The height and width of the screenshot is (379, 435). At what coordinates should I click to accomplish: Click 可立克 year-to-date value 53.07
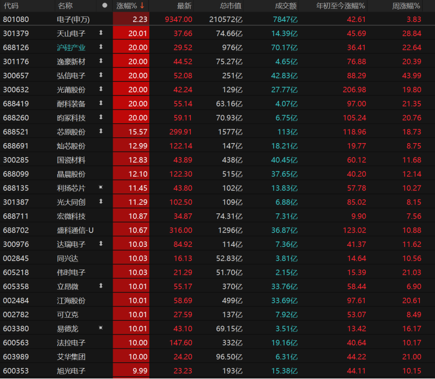click(356, 315)
